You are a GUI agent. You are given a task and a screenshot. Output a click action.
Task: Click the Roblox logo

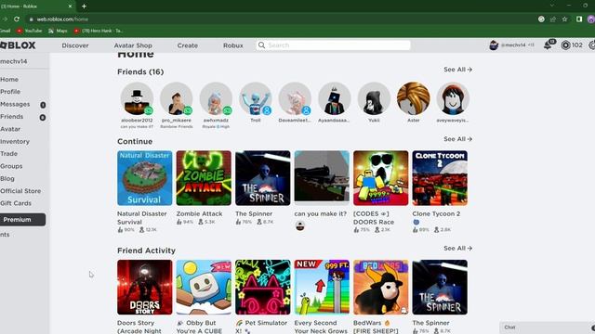[18, 45]
